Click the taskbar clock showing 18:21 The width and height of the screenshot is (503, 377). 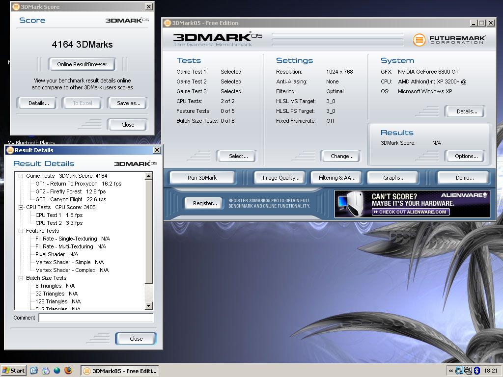pyautogui.click(x=491, y=371)
